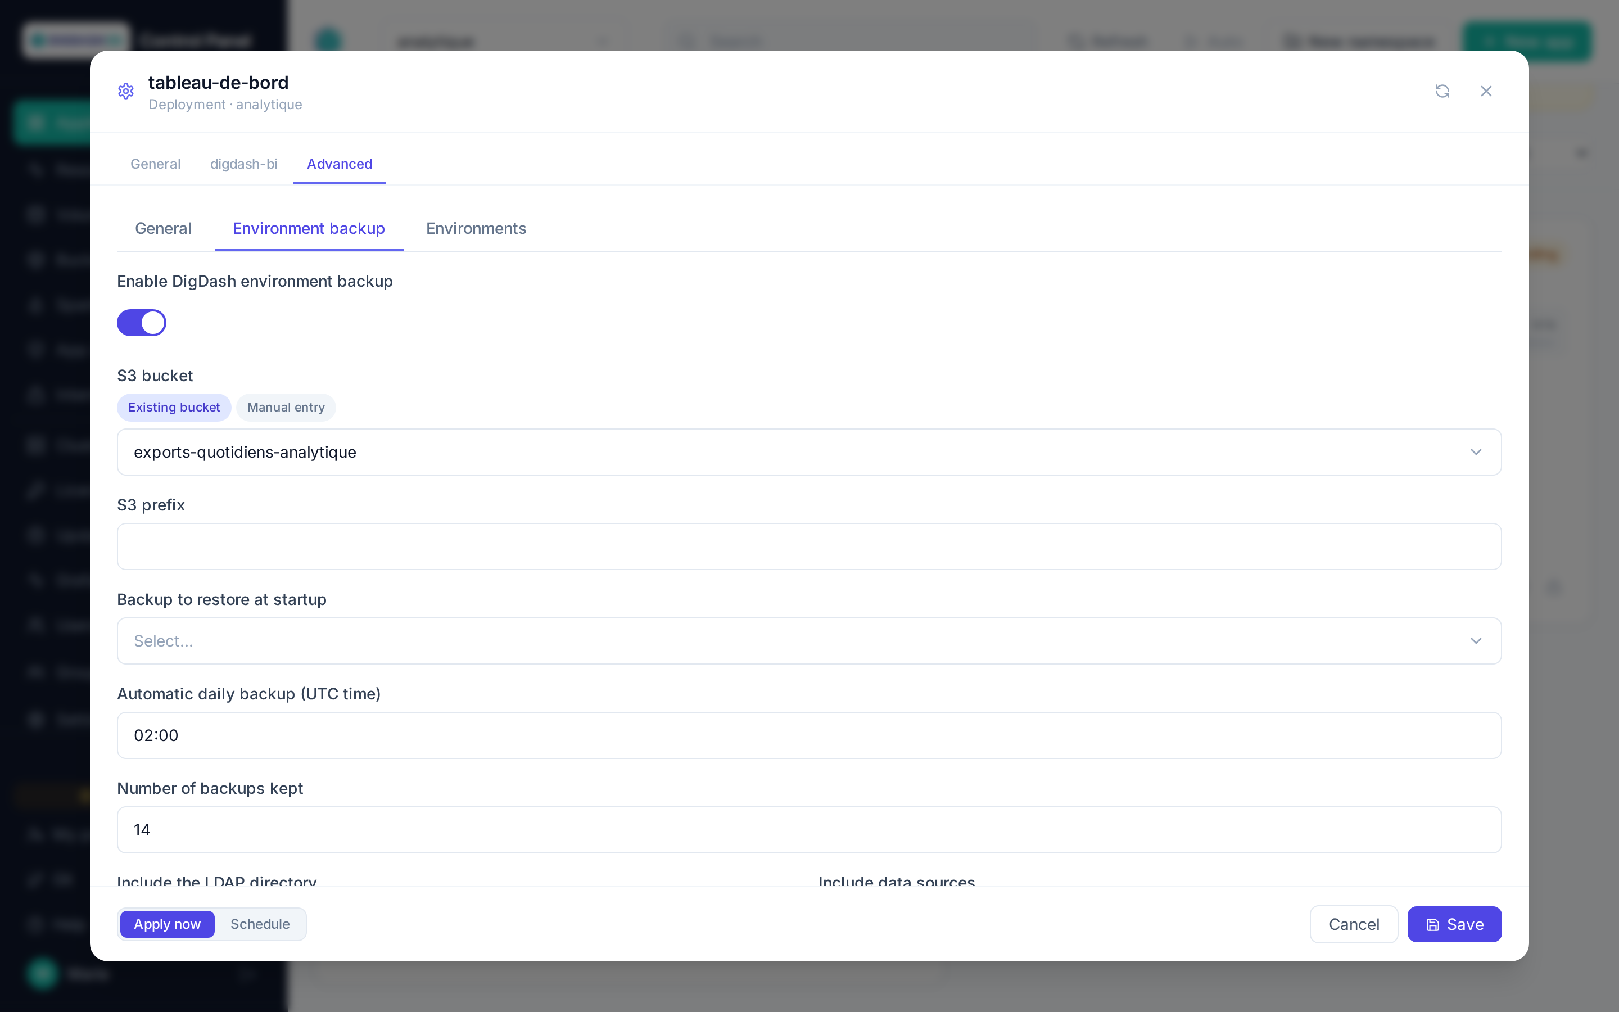
Task: Switch to the top General tab
Action: (155, 164)
